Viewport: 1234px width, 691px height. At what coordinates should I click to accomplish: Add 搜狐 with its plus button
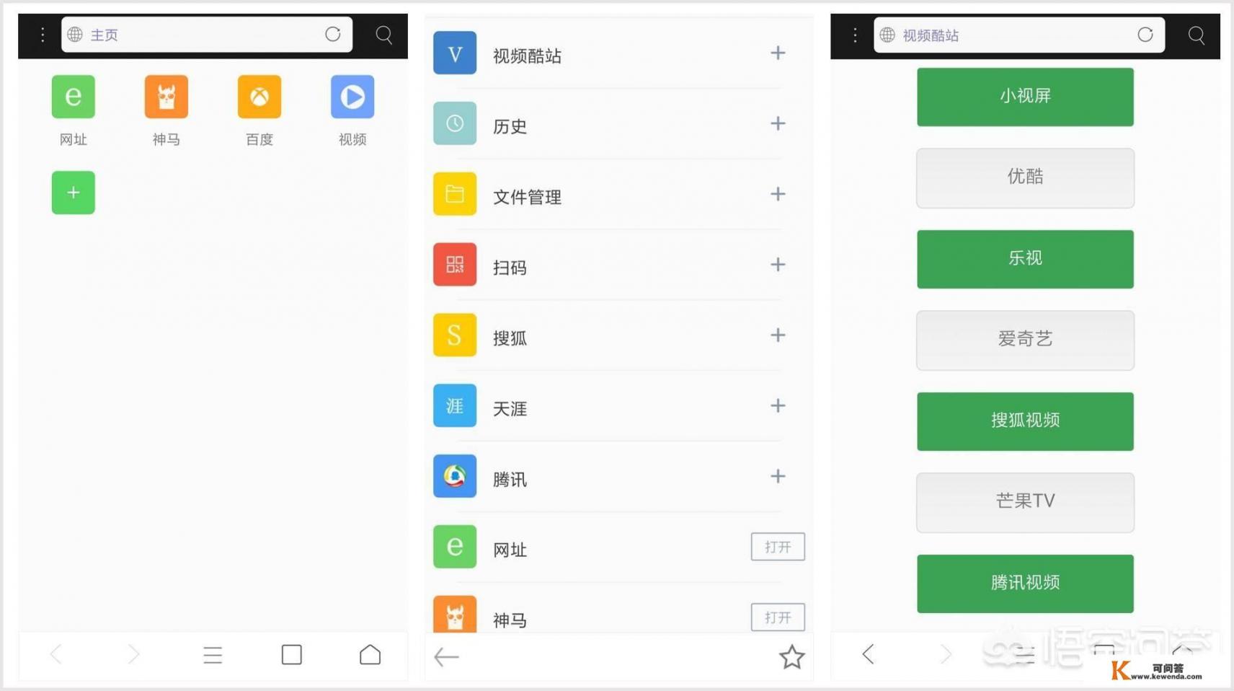pyautogui.click(x=778, y=335)
